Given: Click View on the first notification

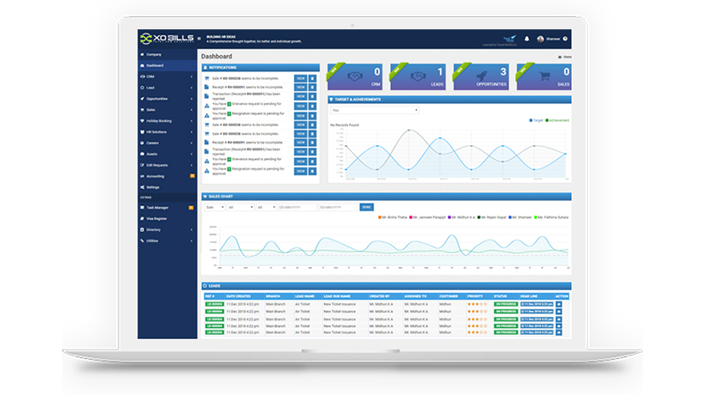Looking at the screenshot, I should coord(300,78).
